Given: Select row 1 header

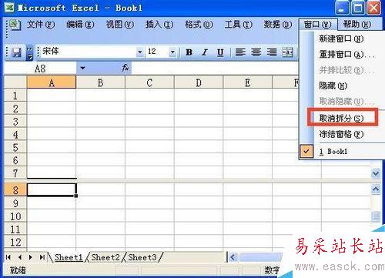Looking at the screenshot, I should 15,95.
